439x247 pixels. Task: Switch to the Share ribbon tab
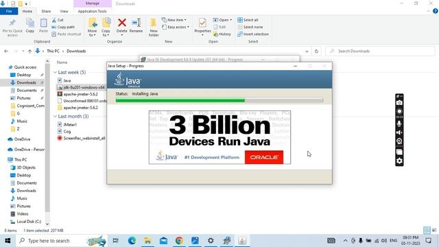(46, 11)
